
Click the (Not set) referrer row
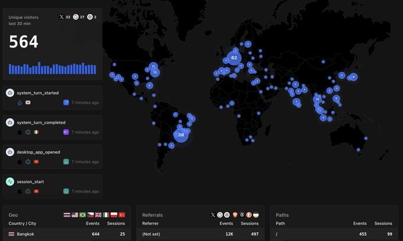point(200,234)
